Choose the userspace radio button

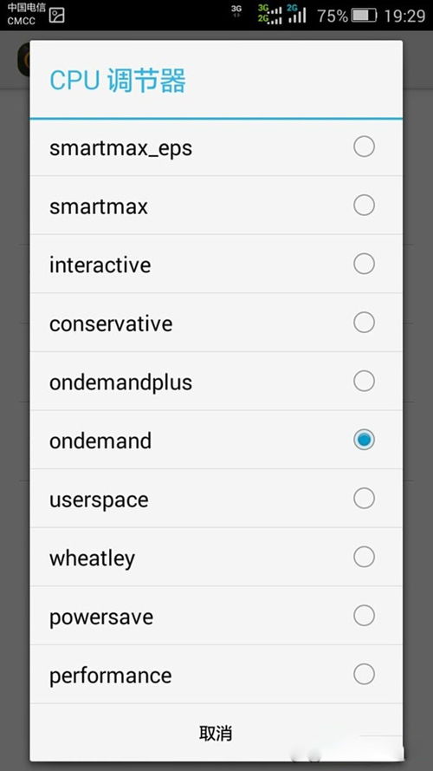pyautogui.click(x=364, y=498)
